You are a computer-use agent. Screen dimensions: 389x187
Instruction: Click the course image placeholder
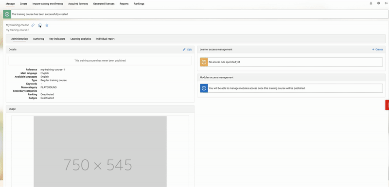coord(100,152)
